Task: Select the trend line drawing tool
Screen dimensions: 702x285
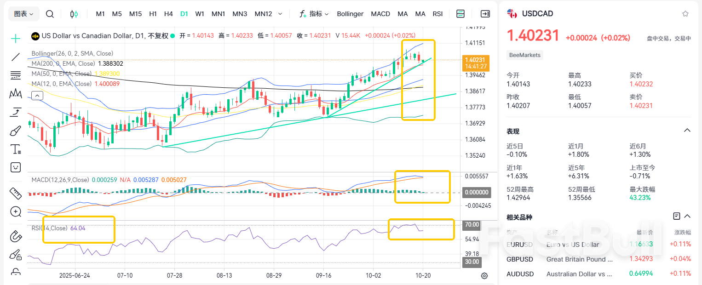Action: pos(16,57)
